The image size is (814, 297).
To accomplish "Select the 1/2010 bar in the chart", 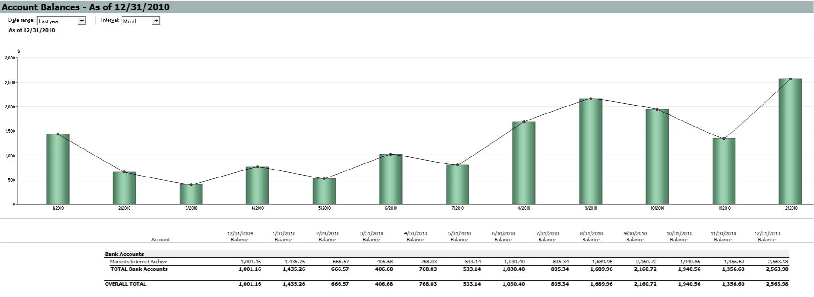I will tap(58, 169).
